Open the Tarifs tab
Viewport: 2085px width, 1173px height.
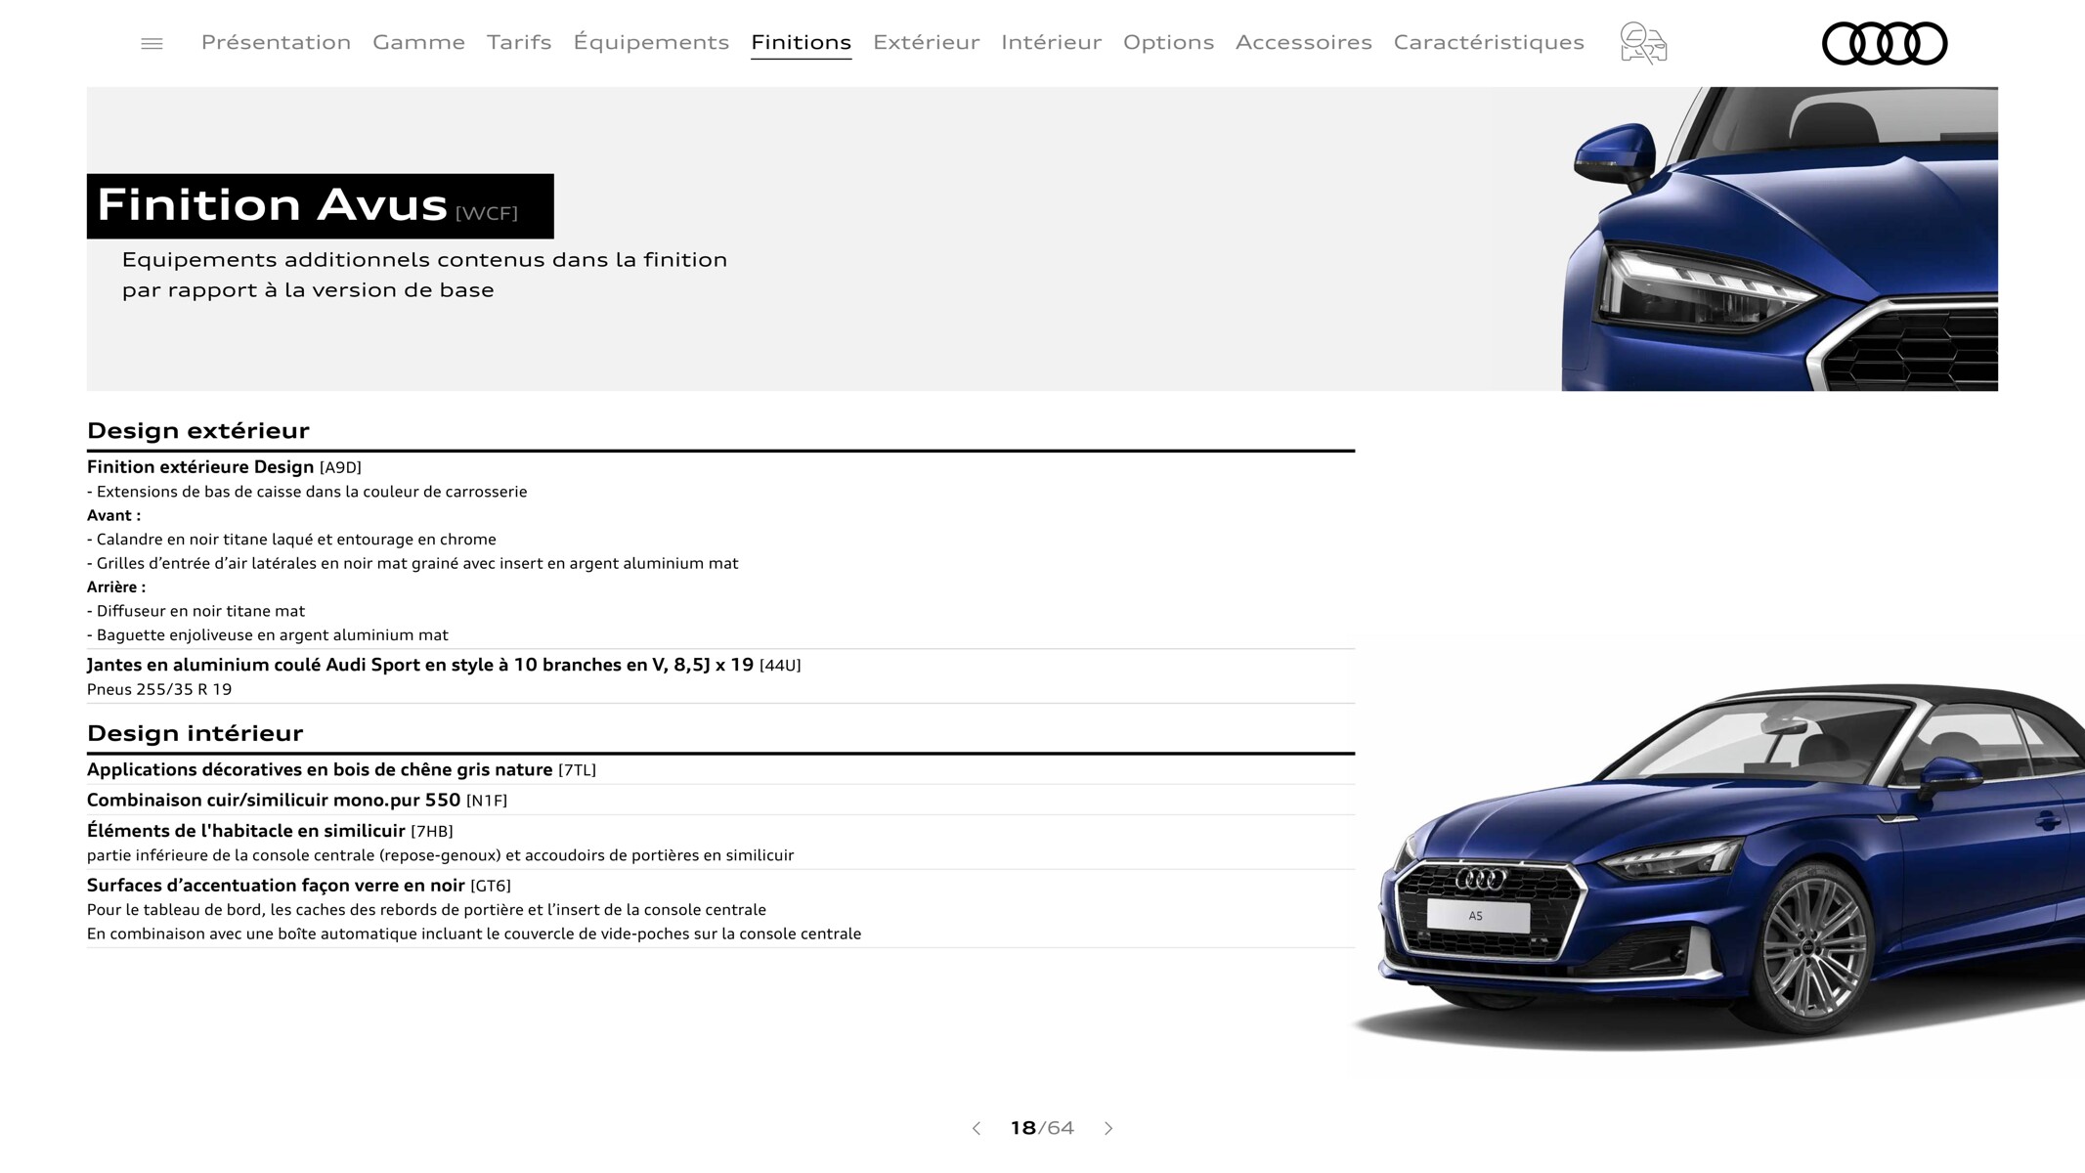(519, 42)
